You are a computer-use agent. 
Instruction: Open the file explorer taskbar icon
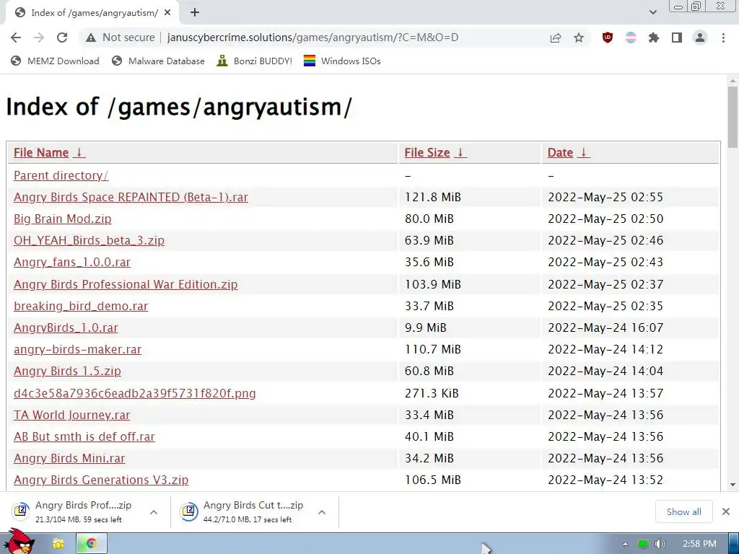(58, 544)
